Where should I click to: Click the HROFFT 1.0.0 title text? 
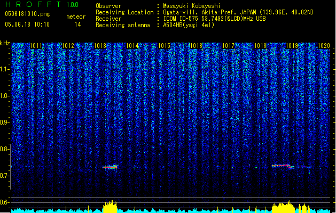pyautogui.click(x=42, y=4)
